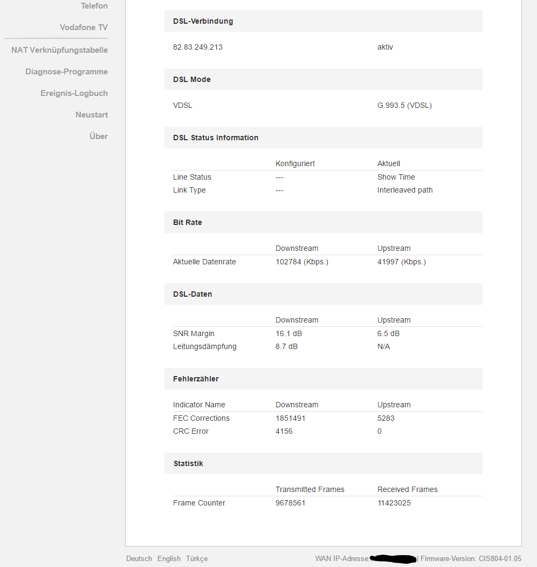537x567 pixels.
Task: Switch language to Türkçe
Action: click(197, 559)
